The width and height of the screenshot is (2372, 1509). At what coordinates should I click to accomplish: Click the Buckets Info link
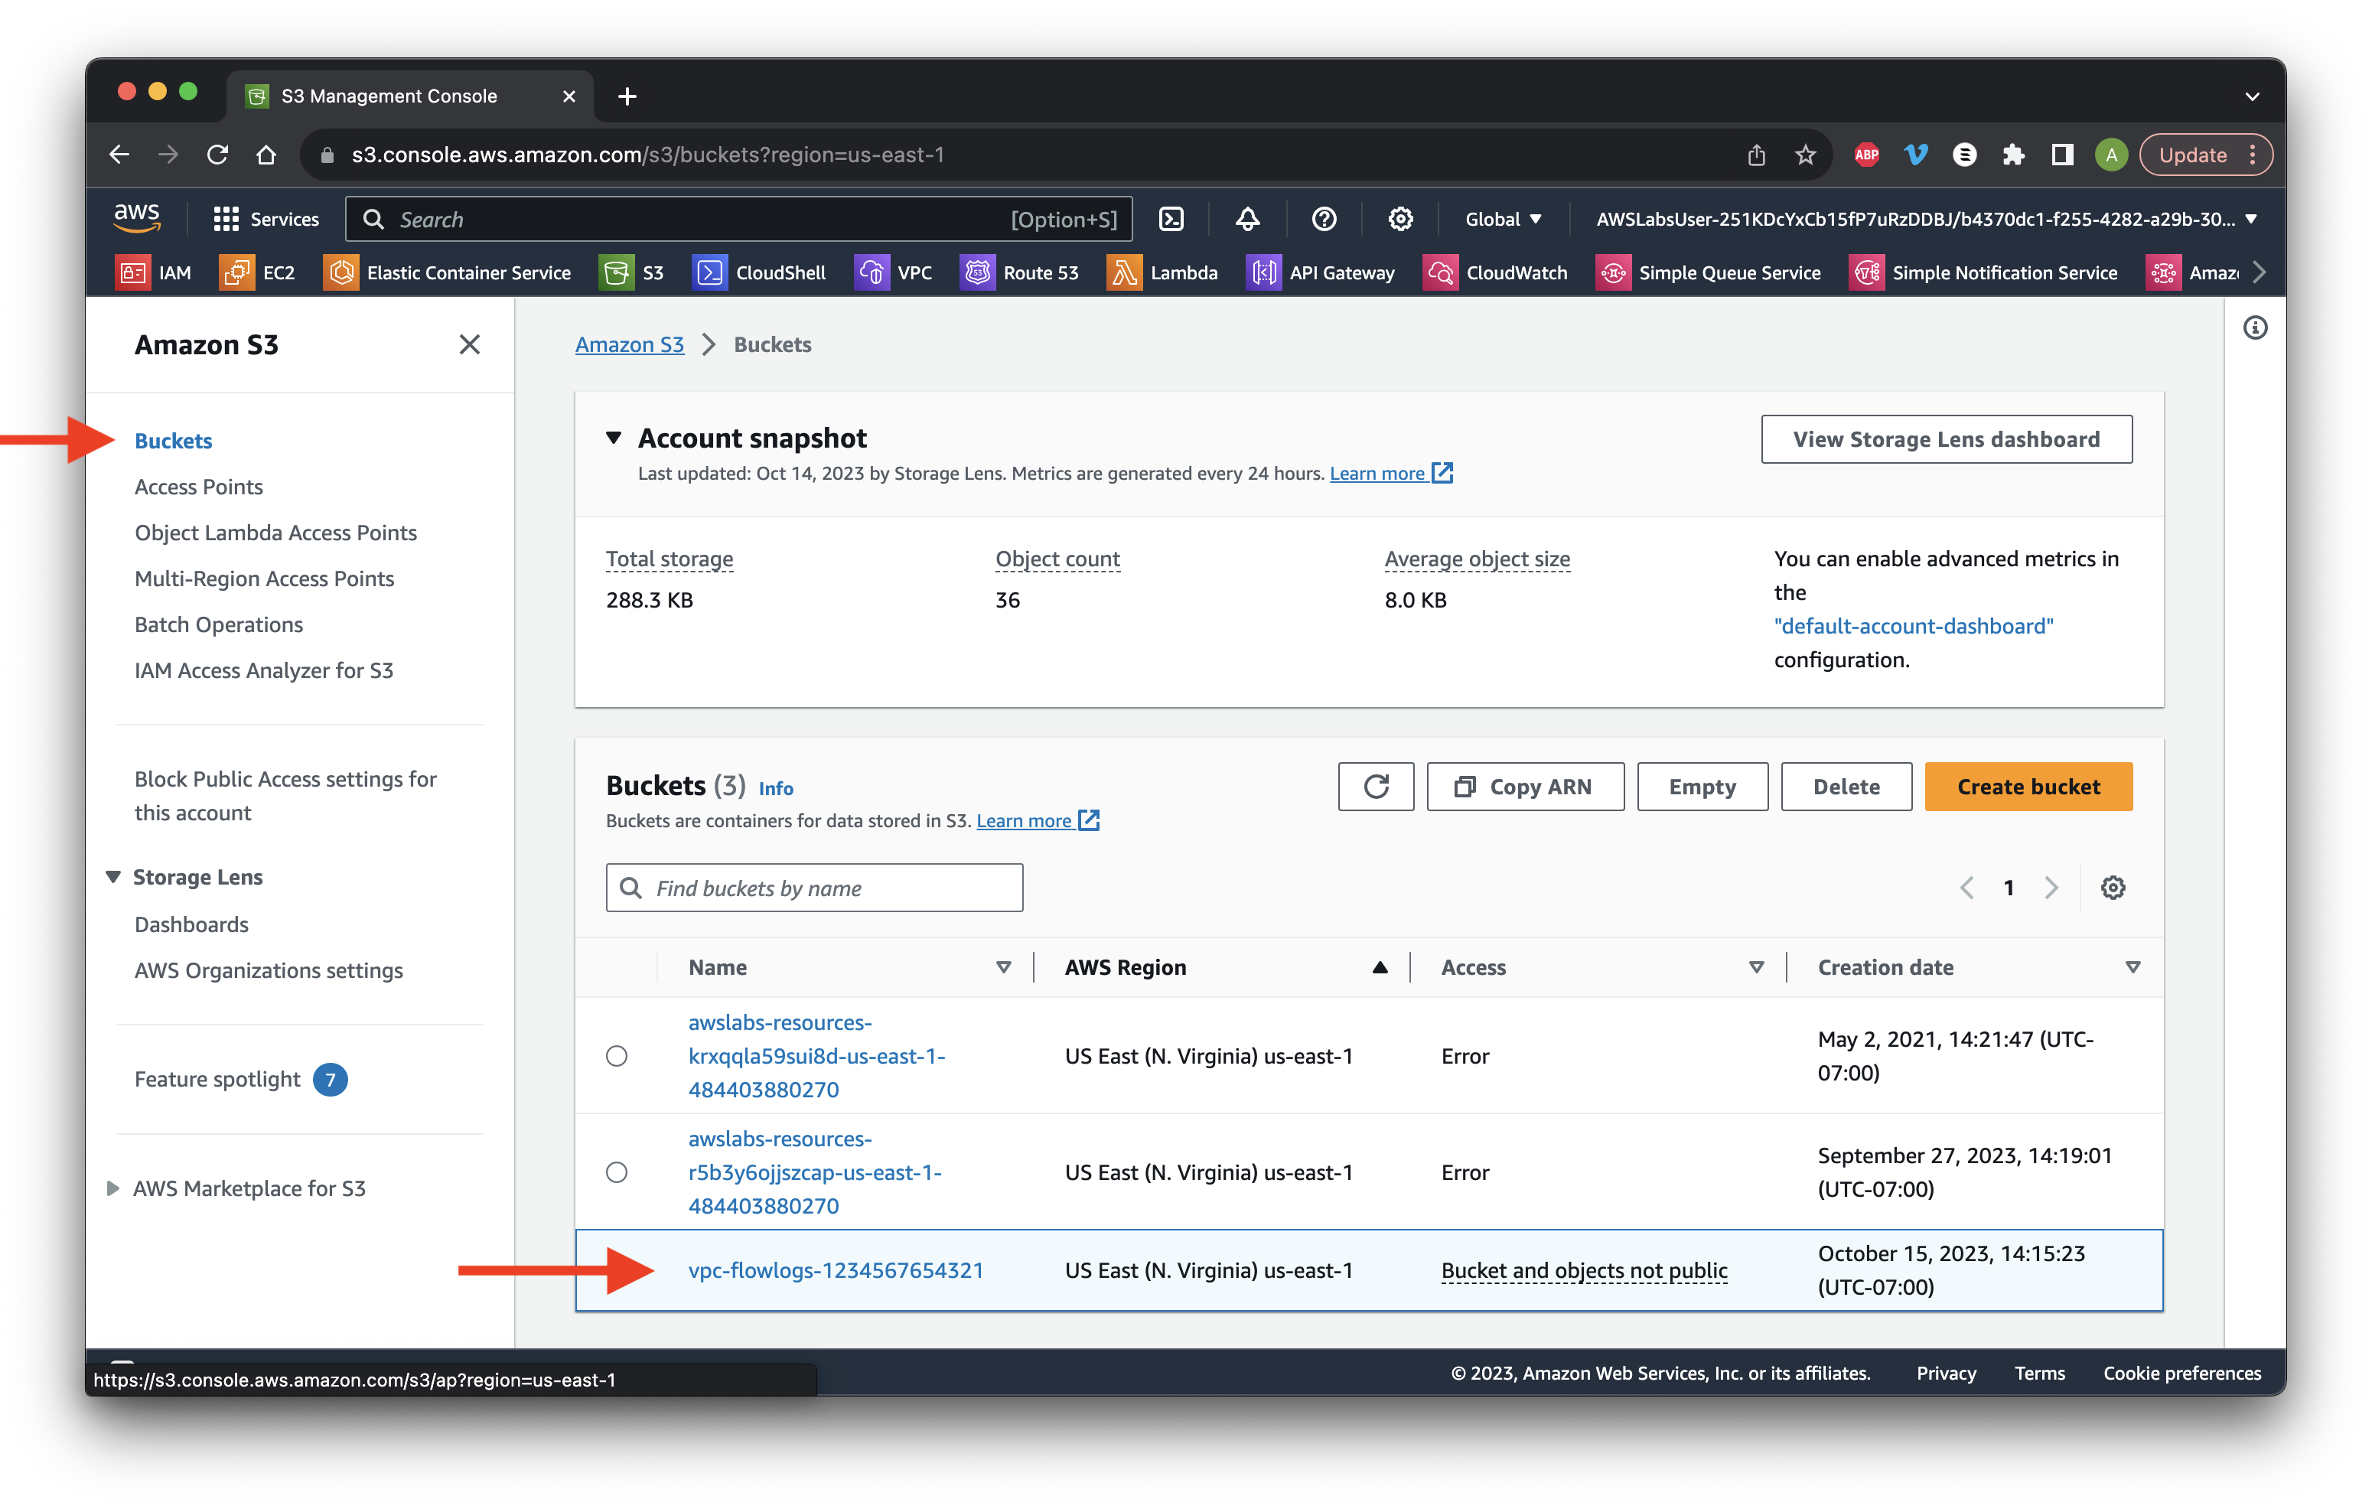click(776, 788)
